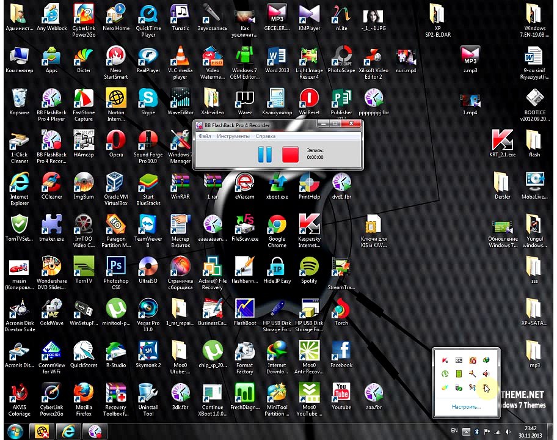
Task: Select the Norton Internet Security icon
Action: point(116,105)
